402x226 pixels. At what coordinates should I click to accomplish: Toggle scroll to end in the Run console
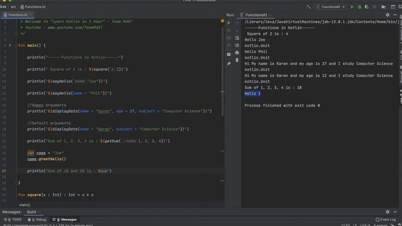pyautogui.click(x=237, y=45)
